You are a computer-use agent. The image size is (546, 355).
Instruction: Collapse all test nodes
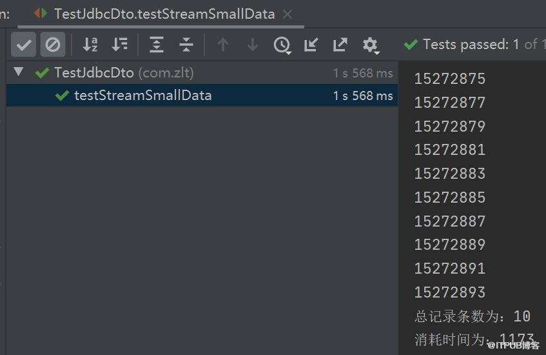pyautogui.click(x=186, y=45)
